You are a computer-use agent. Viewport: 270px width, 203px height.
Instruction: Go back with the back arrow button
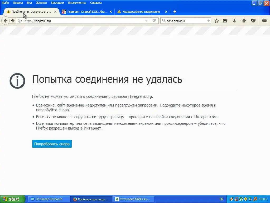coord(6,21)
